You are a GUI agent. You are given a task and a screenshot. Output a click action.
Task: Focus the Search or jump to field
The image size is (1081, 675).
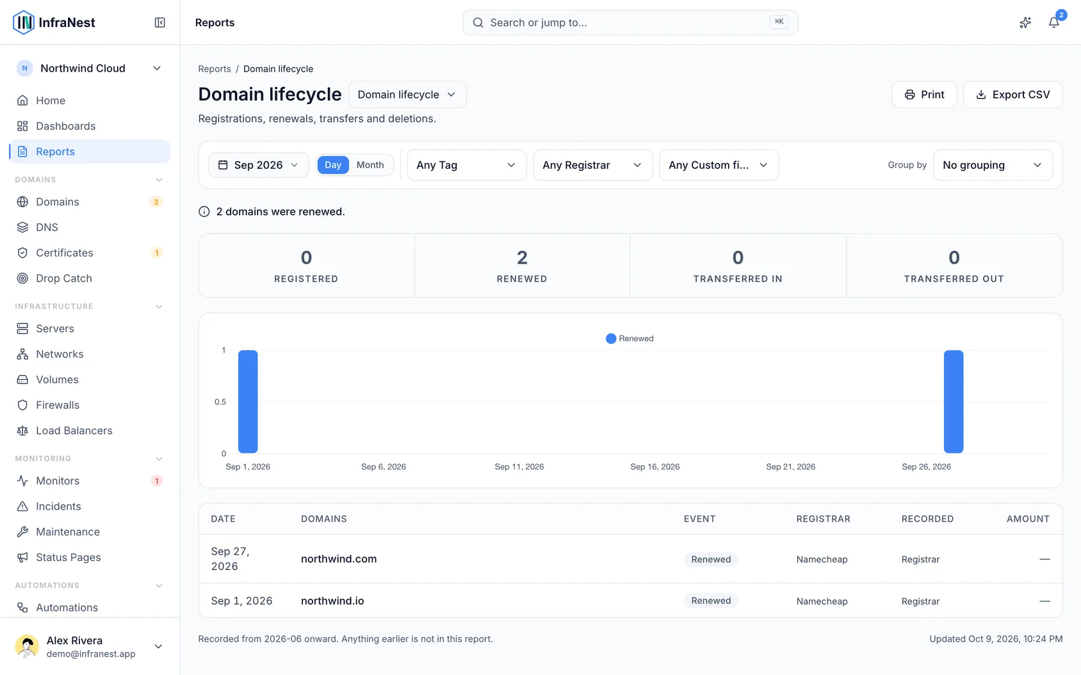pyautogui.click(x=630, y=22)
